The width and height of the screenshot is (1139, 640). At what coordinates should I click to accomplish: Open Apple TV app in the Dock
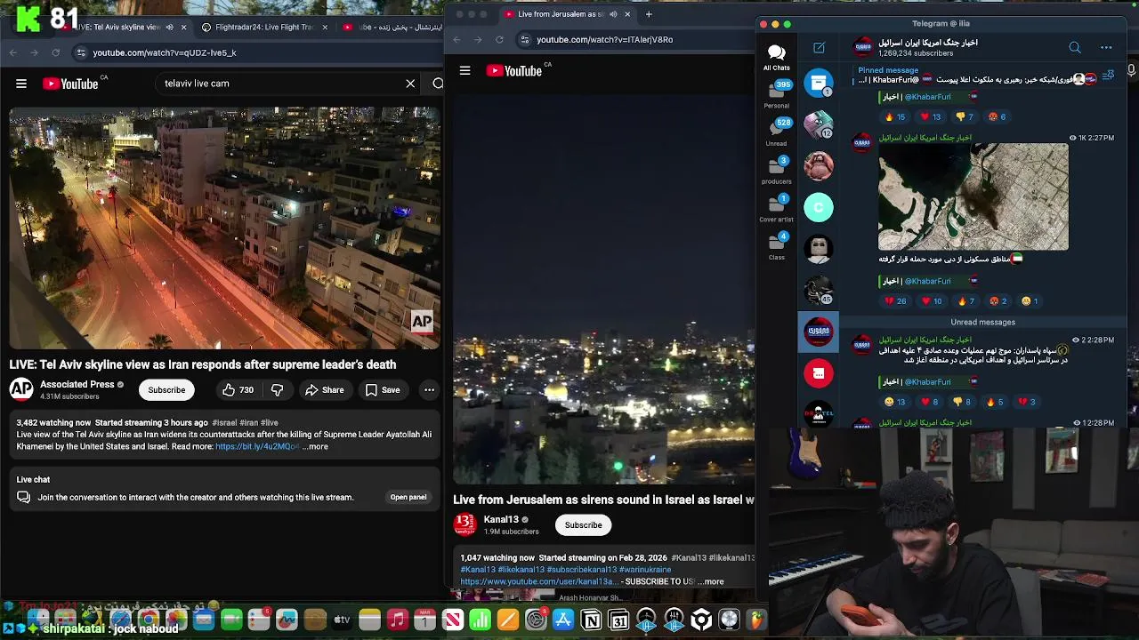click(342, 620)
